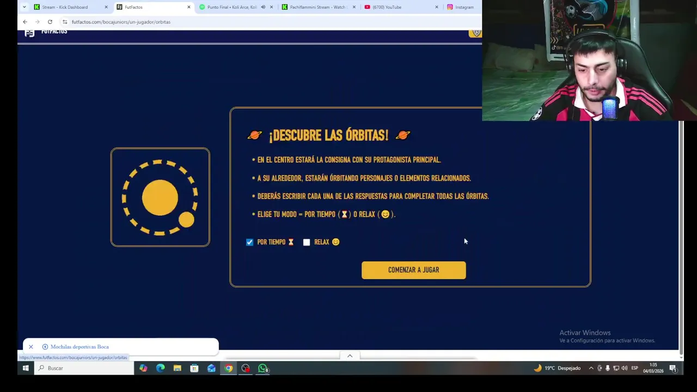The width and height of the screenshot is (697, 392).
Task: Click the taskbar Buscar search box
Action: coord(83,368)
